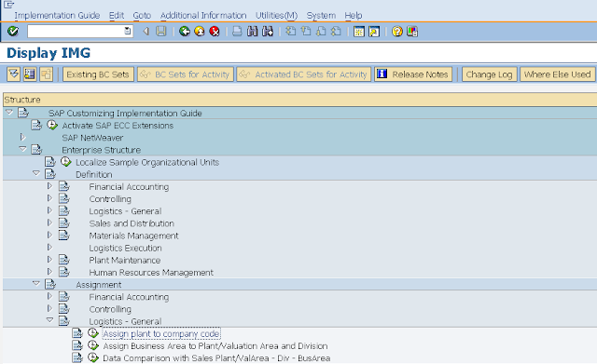Expand the Materials Management node under Definition
This screenshot has height=364, width=597.
[x=49, y=236]
